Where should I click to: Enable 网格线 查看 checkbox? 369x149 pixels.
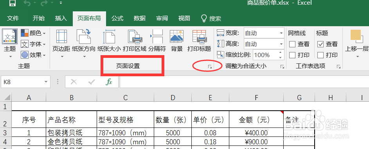point(292,44)
